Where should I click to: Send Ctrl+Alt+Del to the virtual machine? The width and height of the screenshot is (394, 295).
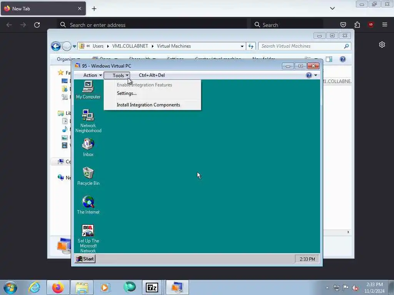pos(152,75)
